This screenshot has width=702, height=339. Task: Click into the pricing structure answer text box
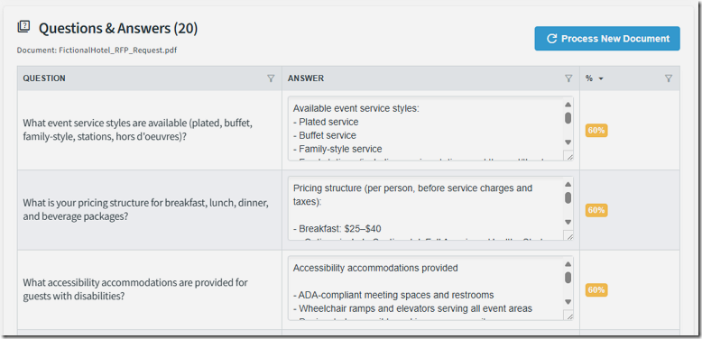[x=425, y=209]
